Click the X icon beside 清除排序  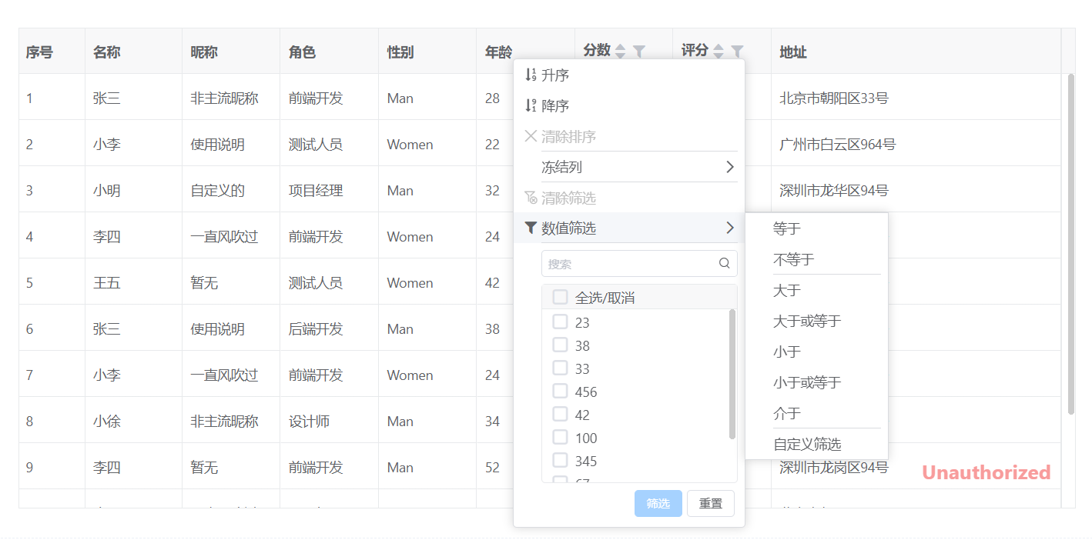(531, 136)
